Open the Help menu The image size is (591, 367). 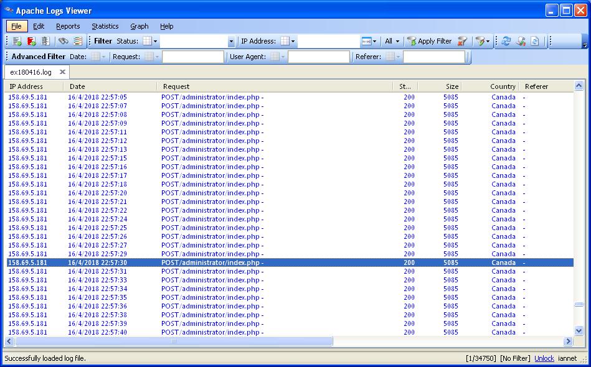[x=167, y=26]
